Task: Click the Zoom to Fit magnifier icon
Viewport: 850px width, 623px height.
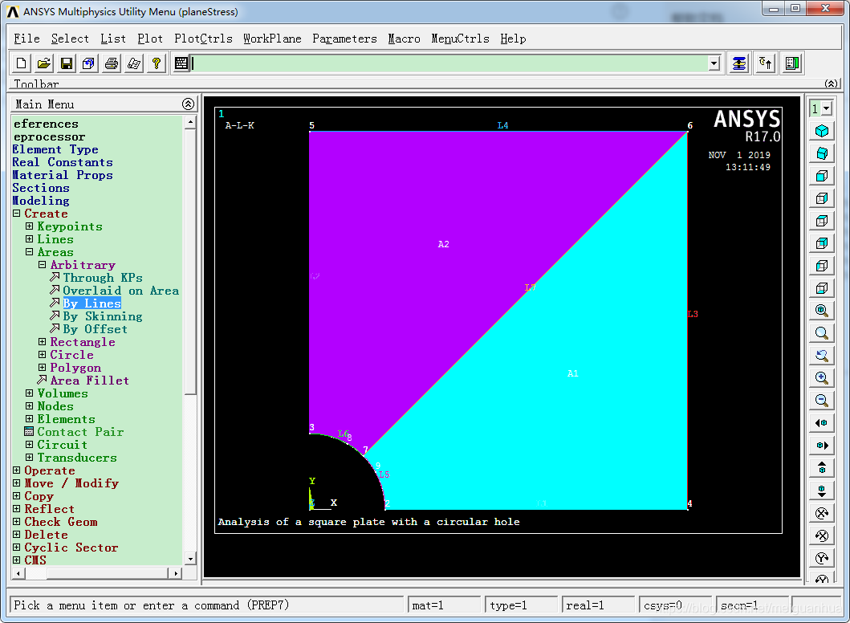Action: point(822,311)
